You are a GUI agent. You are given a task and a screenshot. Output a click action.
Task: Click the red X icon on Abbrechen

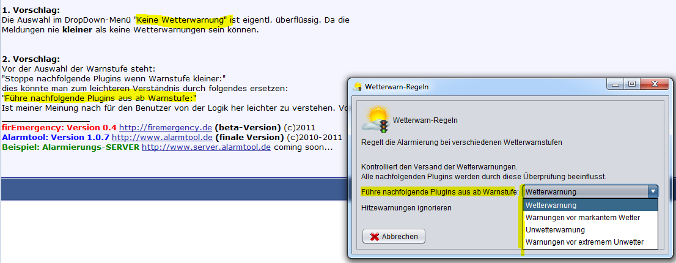pos(374,237)
